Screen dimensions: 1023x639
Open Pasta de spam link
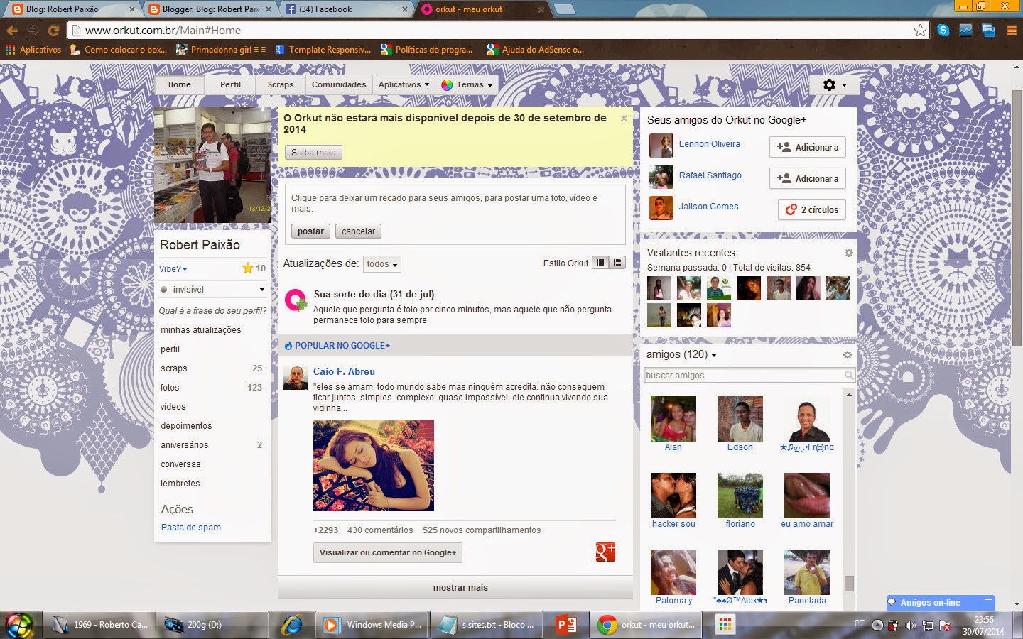pos(190,527)
